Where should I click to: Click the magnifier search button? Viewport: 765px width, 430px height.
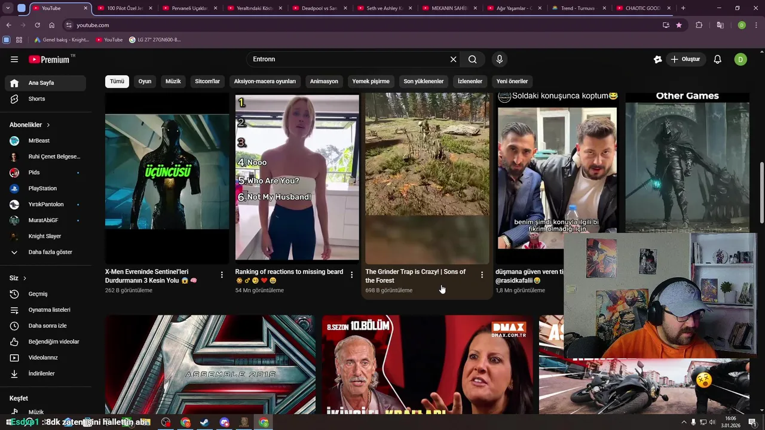(x=473, y=59)
